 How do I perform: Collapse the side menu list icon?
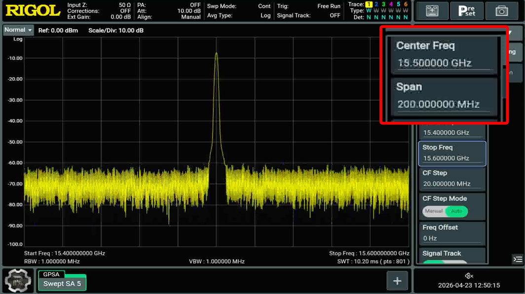coord(518,259)
